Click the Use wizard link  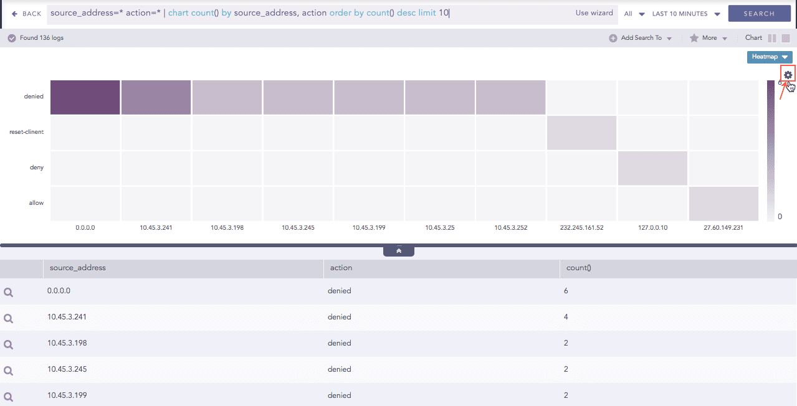pyautogui.click(x=594, y=13)
